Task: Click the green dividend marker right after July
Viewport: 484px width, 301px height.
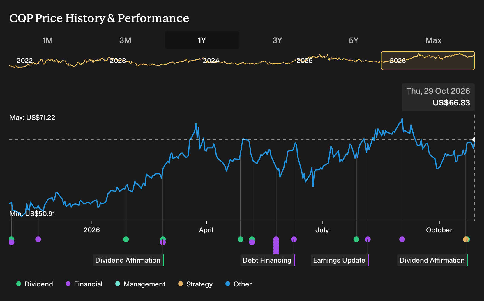Action: tap(356, 239)
